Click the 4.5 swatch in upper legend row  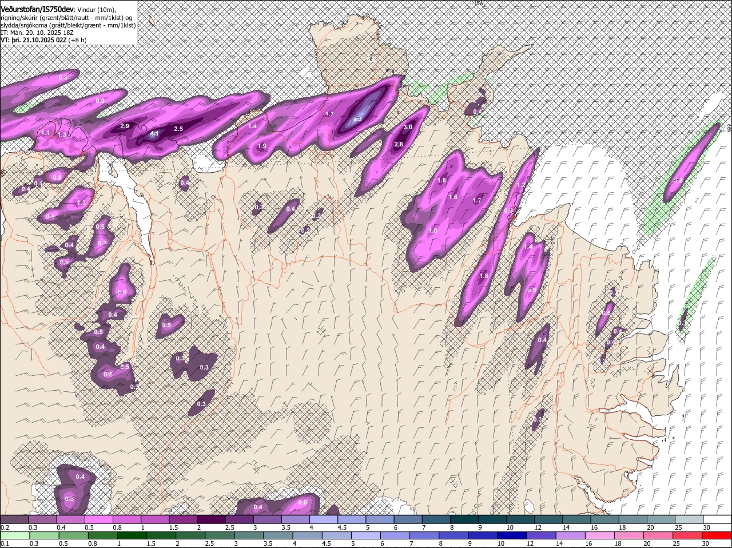(x=351, y=519)
